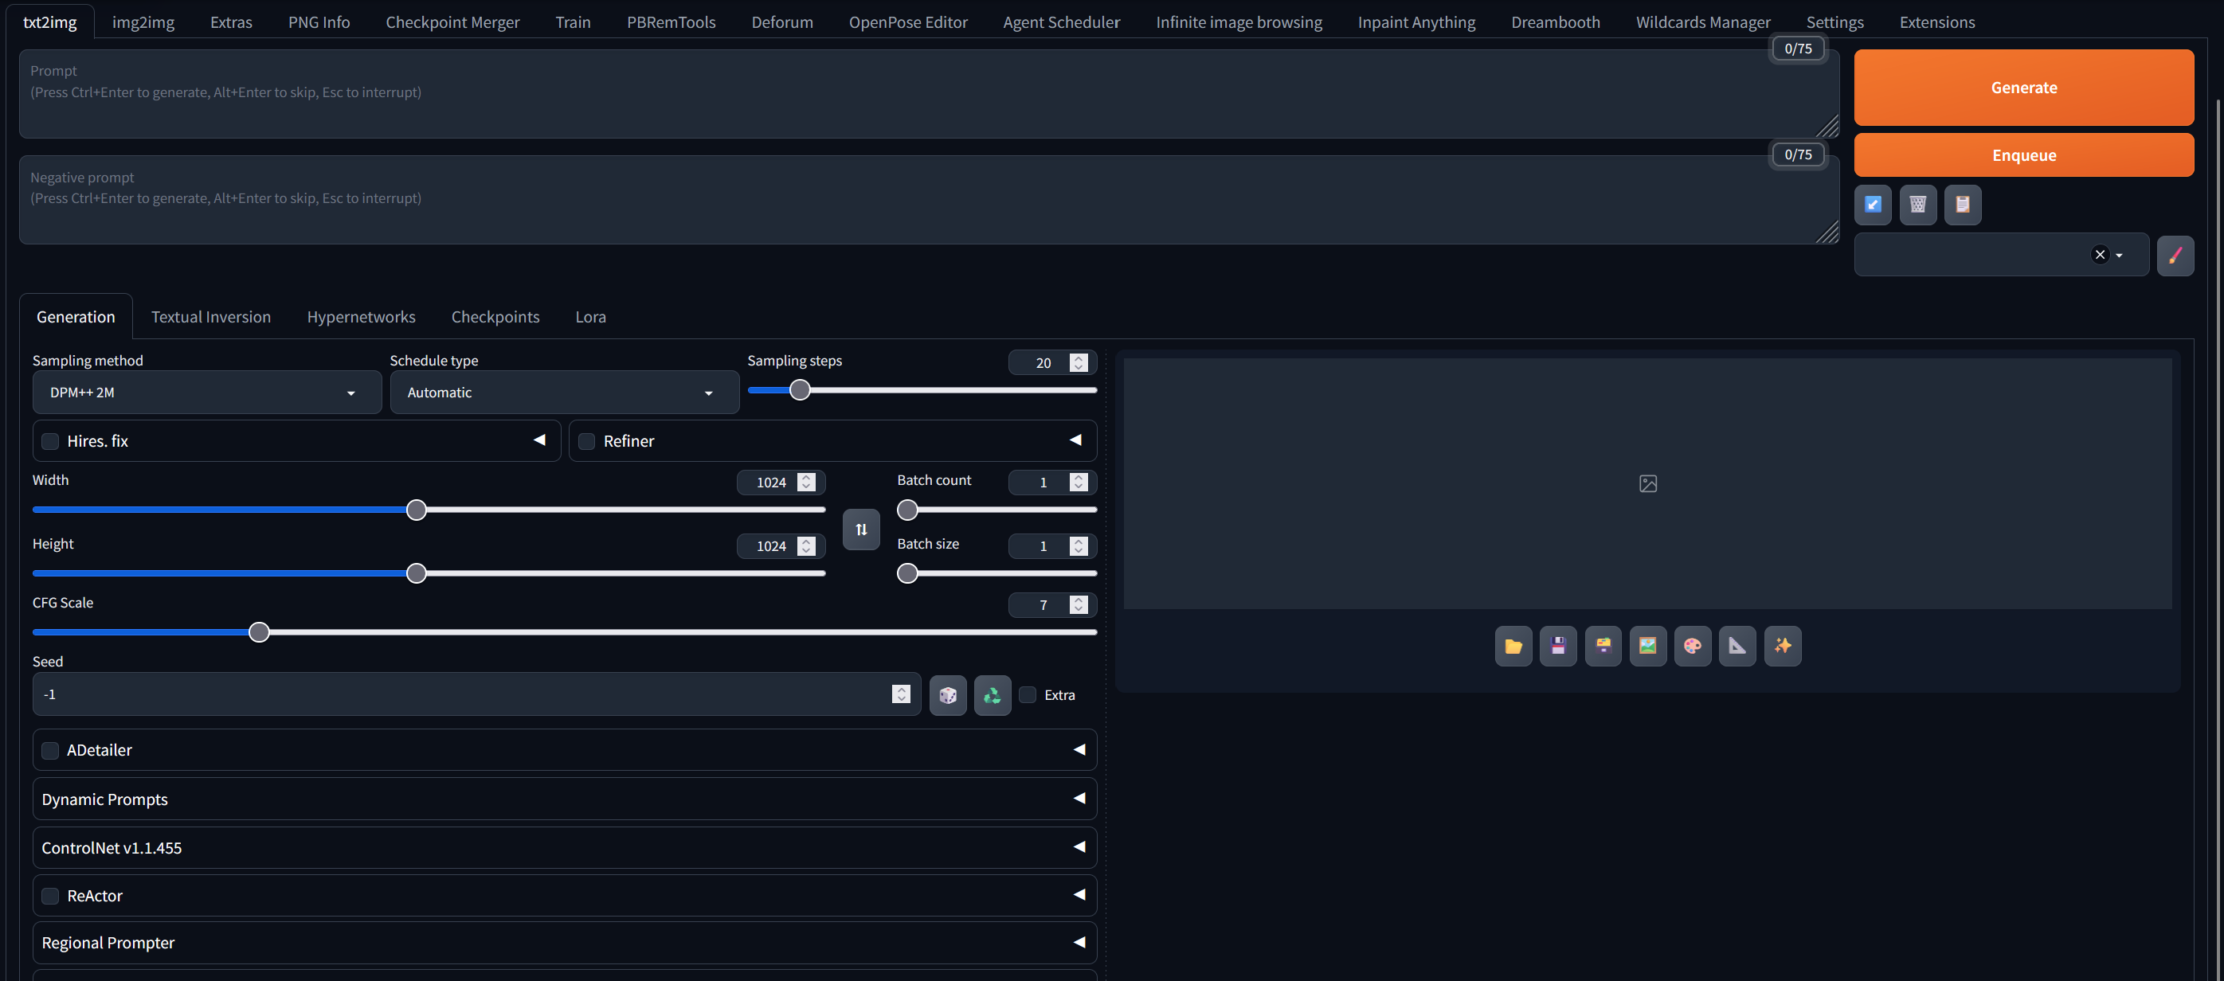
Task: Open the Sampling method dropdown
Action: click(x=206, y=392)
